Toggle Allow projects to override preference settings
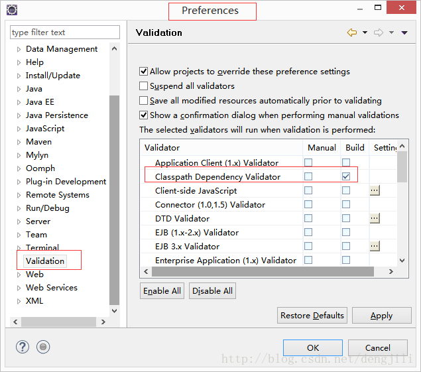The image size is (421, 372). 143,72
